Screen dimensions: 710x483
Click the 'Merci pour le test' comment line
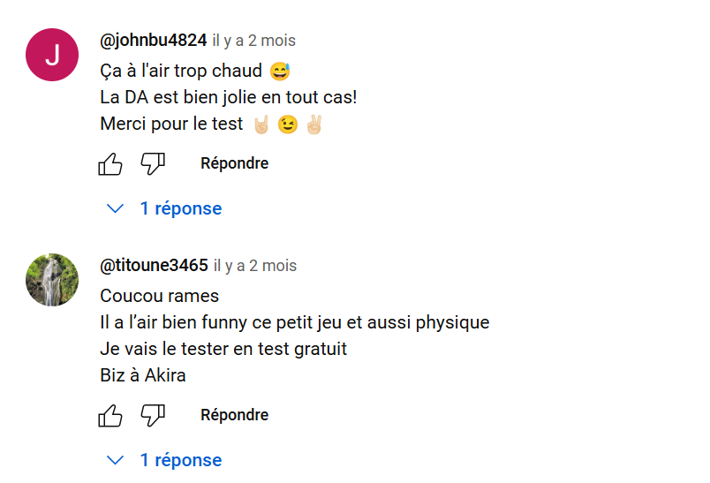171,124
